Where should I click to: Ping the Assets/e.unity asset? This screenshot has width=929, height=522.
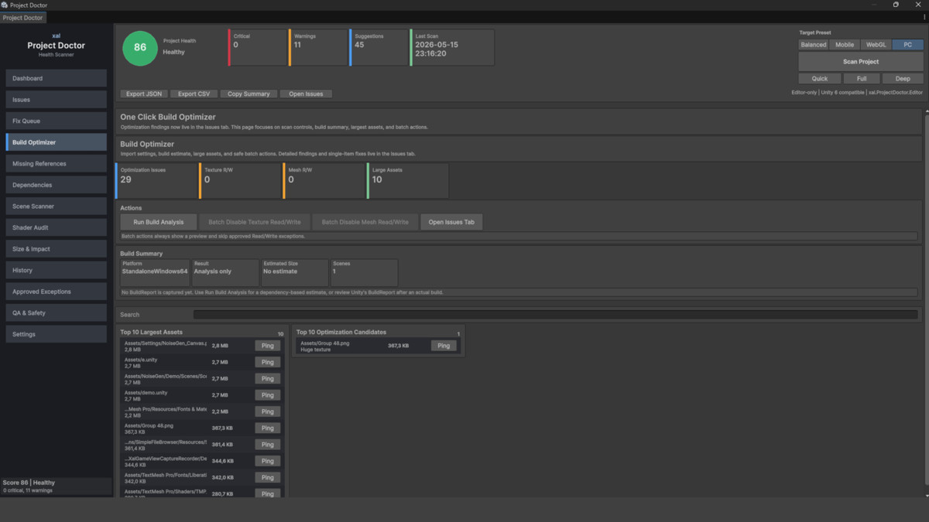pos(267,362)
